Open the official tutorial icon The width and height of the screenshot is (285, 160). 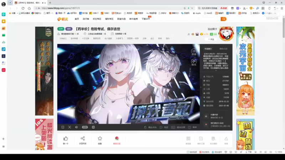(213, 139)
